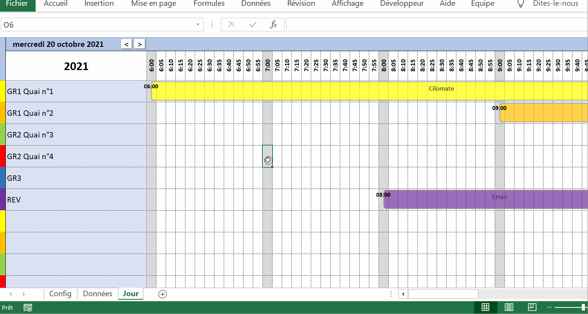Click the Prêt status indicator
This screenshot has width=588, height=314.
click(x=7, y=308)
